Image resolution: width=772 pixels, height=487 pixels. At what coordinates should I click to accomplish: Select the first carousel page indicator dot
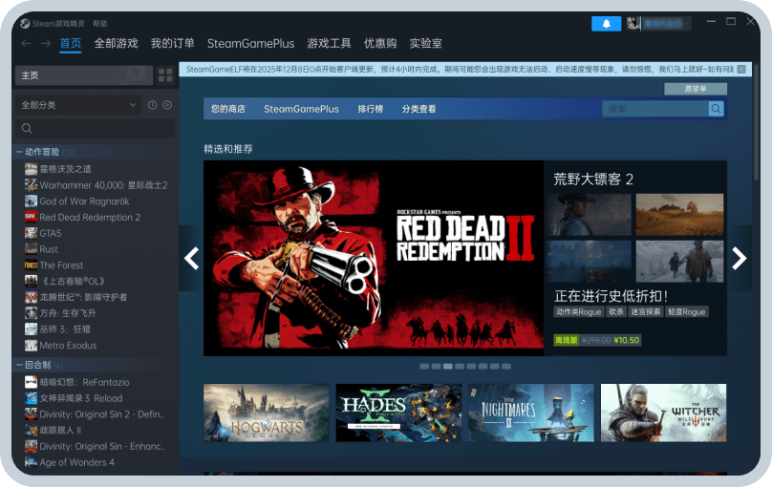(423, 366)
